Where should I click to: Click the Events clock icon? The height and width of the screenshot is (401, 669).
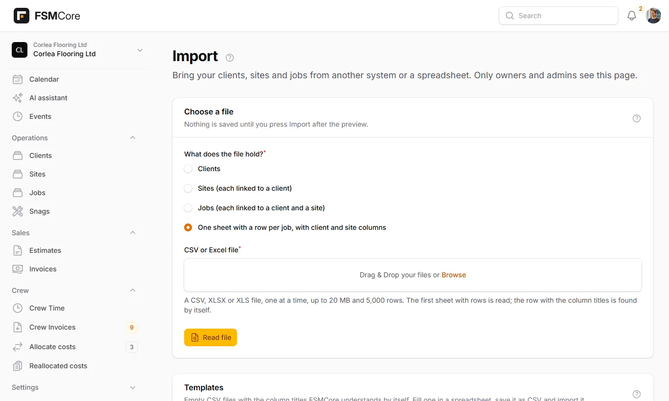click(x=18, y=116)
